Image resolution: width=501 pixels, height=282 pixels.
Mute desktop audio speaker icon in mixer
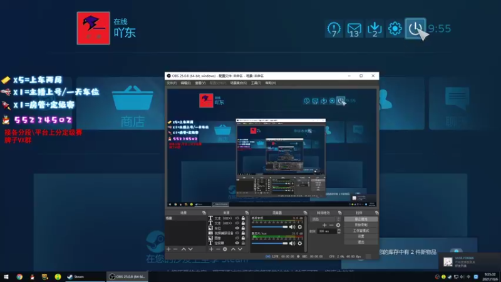coord(292,227)
